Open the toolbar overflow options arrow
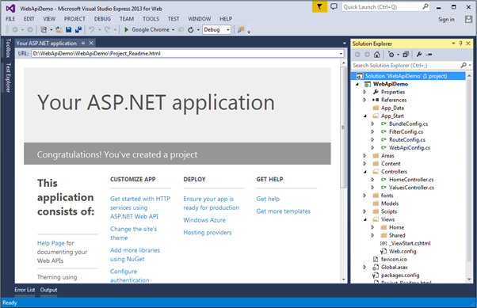The image size is (477, 308). (x=249, y=32)
